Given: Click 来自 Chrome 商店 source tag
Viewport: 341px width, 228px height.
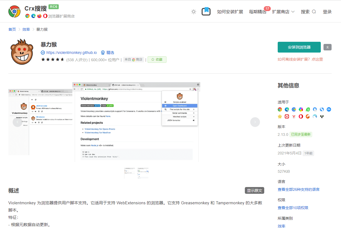Looking at the screenshot, I should (x=134, y=60).
